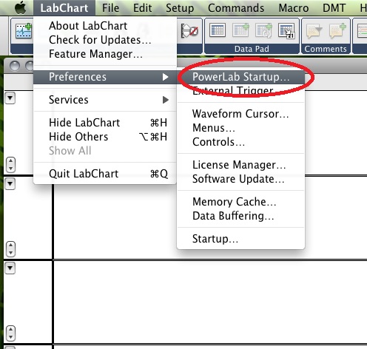Click Add to Data Pad icon
367x349 pixels.
[240, 30]
